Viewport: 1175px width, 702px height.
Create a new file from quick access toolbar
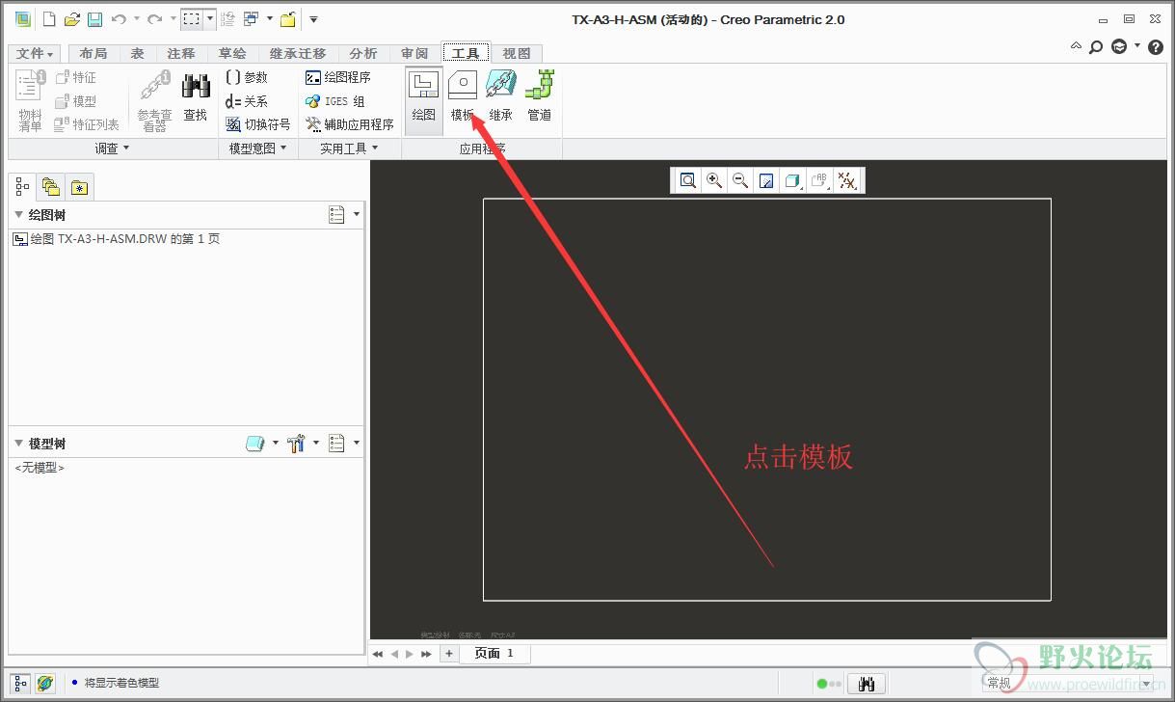[x=49, y=19]
